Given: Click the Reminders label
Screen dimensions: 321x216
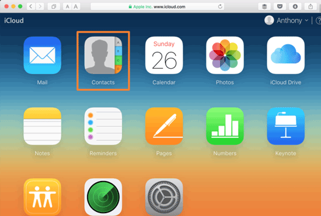Looking at the screenshot, I should [103, 153].
